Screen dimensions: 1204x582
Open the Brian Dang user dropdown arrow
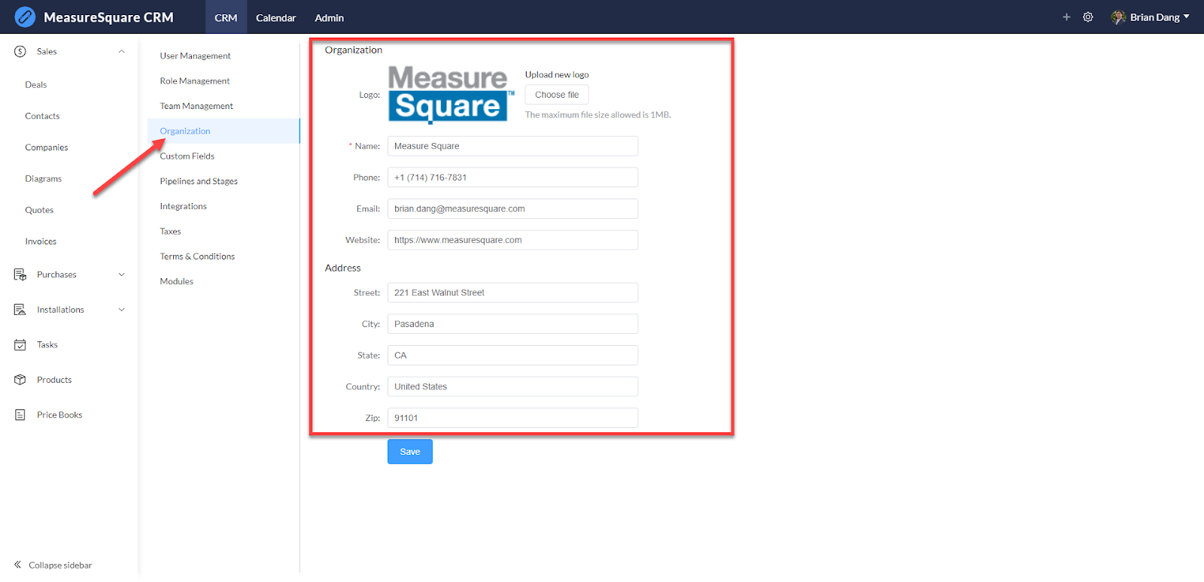tap(1187, 17)
